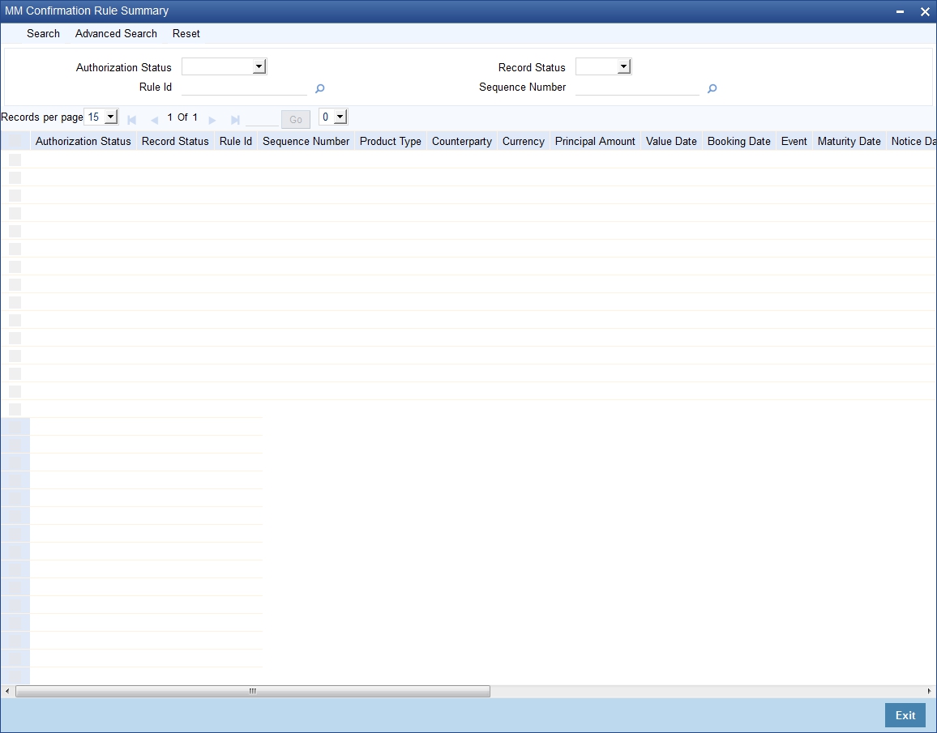Image resolution: width=937 pixels, height=733 pixels.
Task: Tick the seventh row checkbox in results grid
Action: [x=15, y=266]
